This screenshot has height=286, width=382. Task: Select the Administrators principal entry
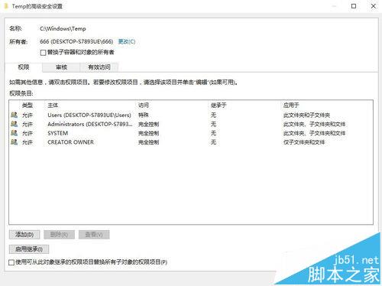90,124
